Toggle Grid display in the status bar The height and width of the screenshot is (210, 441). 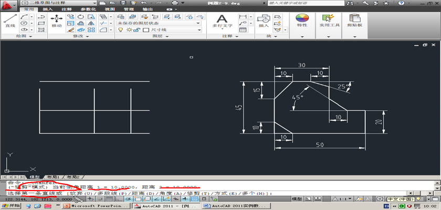coord(109,199)
